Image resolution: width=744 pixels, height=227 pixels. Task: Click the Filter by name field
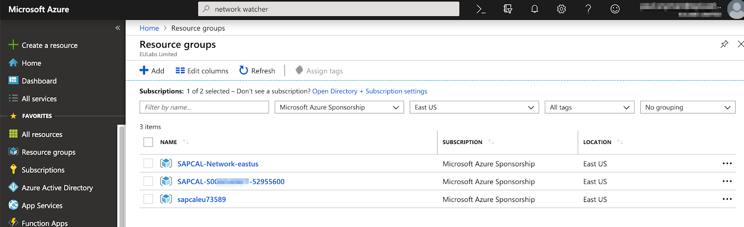pos(204,107)
